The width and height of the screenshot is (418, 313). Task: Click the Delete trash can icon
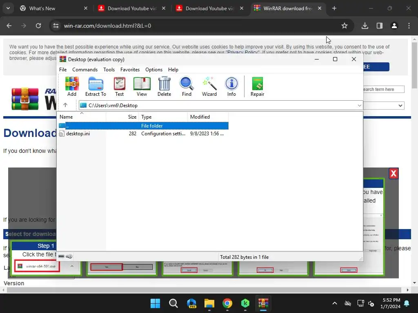(164, 86)
